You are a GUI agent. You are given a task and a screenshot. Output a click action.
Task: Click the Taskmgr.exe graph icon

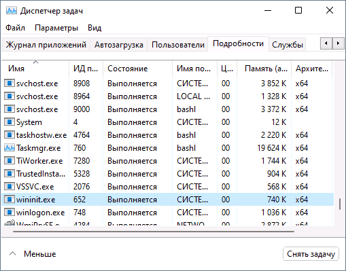pos(10,148)
